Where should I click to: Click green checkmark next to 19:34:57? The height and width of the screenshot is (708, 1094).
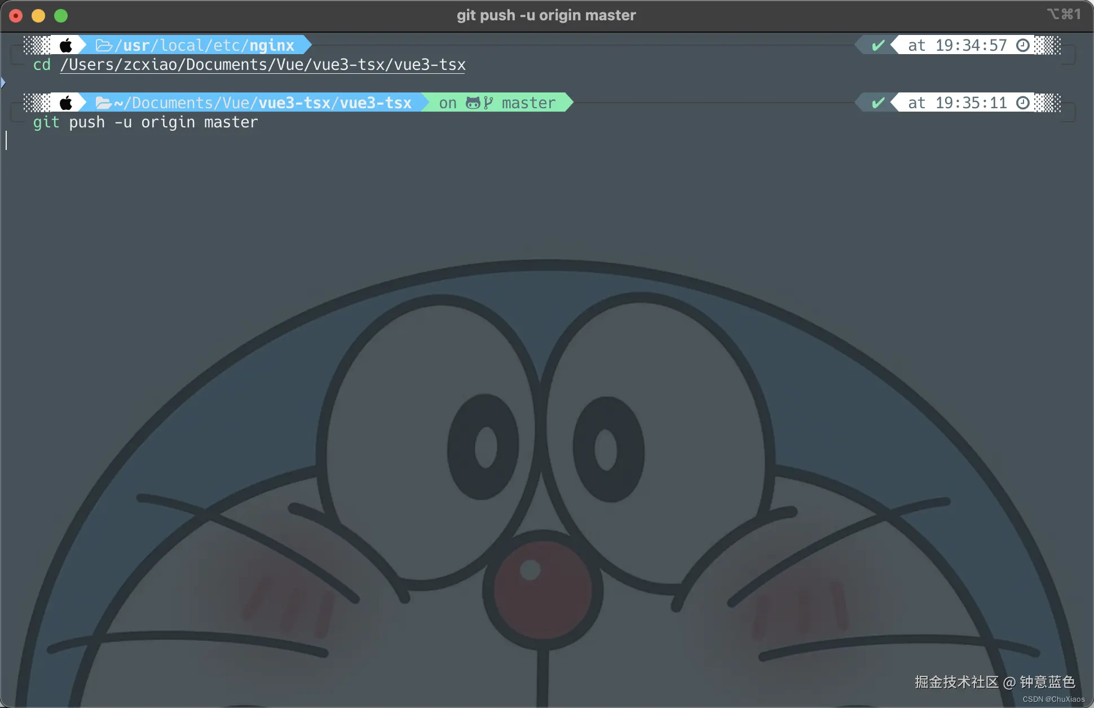coord(877,45)
